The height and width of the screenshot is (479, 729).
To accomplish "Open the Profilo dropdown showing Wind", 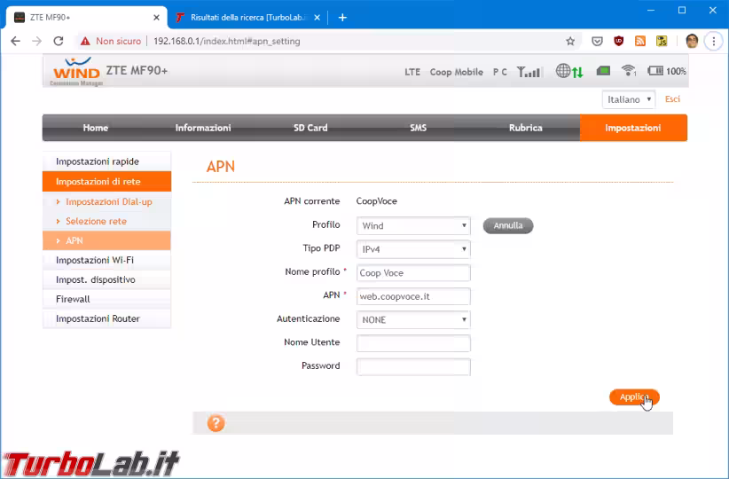I will point(413,225).
